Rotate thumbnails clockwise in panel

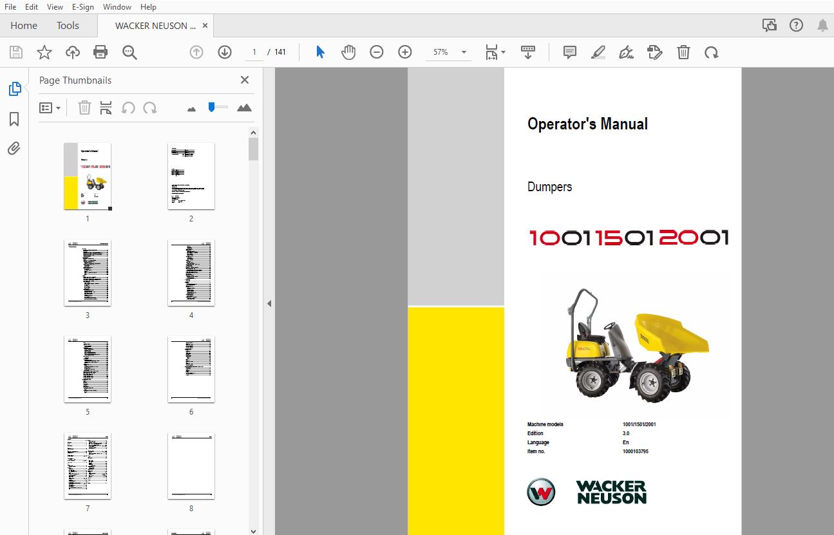(150, 108)
